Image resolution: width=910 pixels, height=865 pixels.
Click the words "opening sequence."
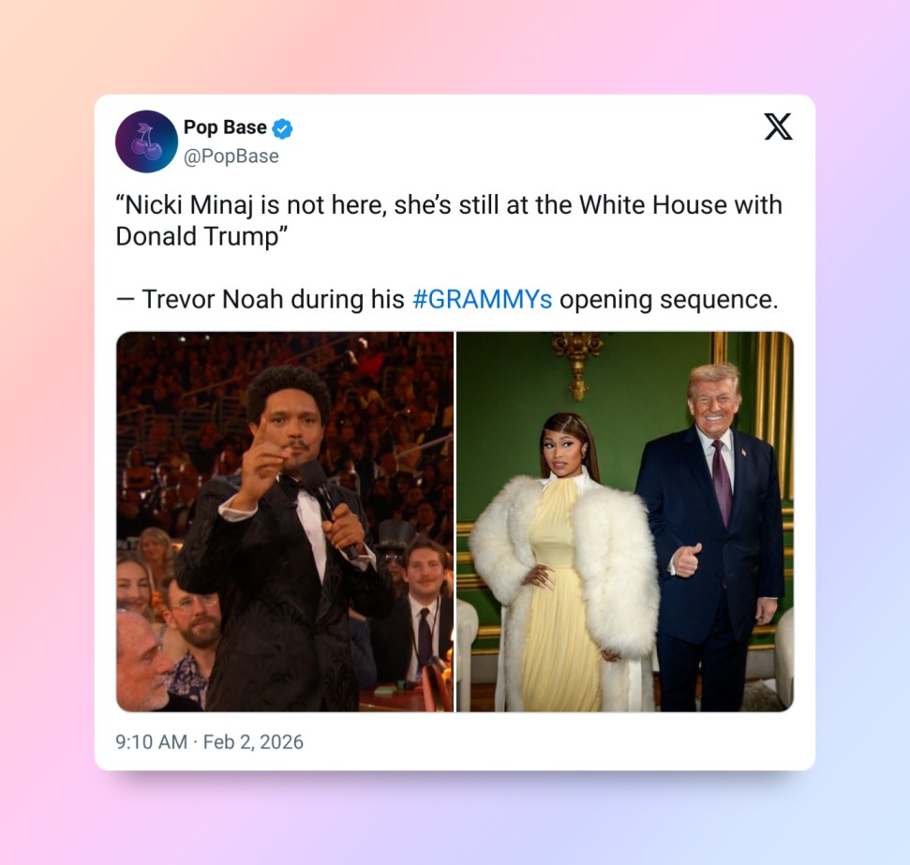pos(668,300)
